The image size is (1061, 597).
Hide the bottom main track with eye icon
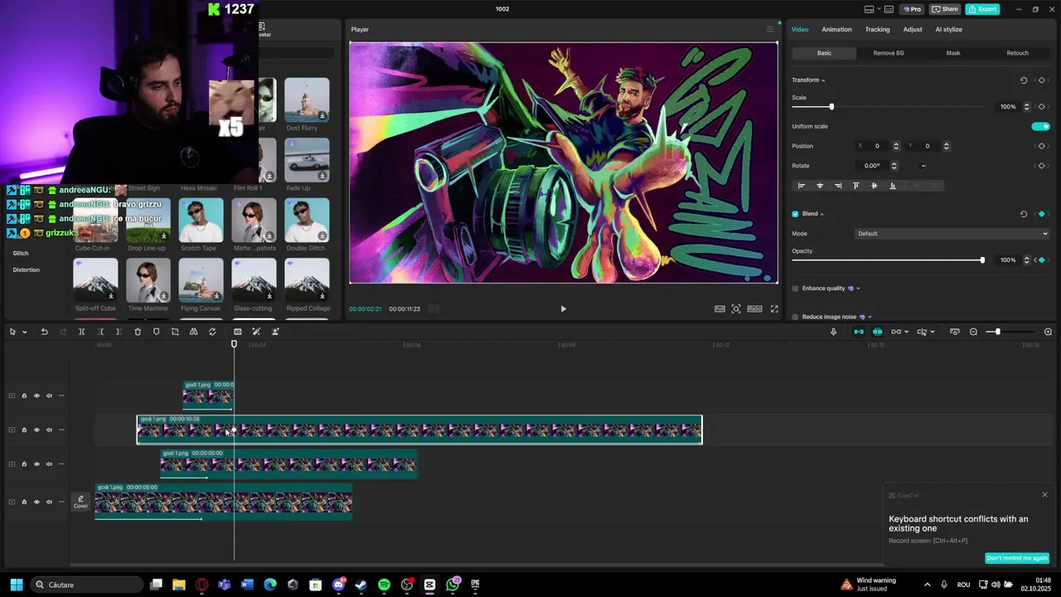click(x=36, y=502)
